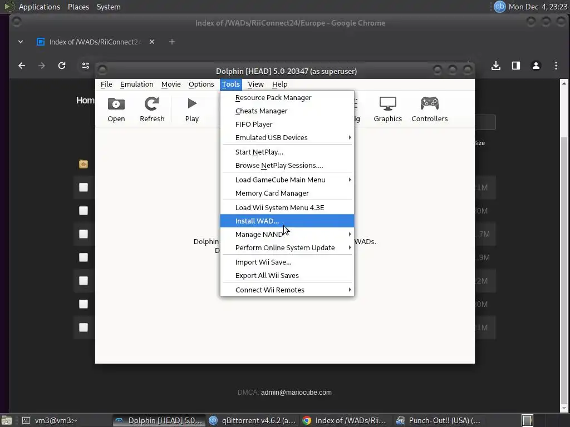Open Cheats Manager
The width and height of the screenshot is (570, 427).
pyautogui.click(x=287, y=111)
